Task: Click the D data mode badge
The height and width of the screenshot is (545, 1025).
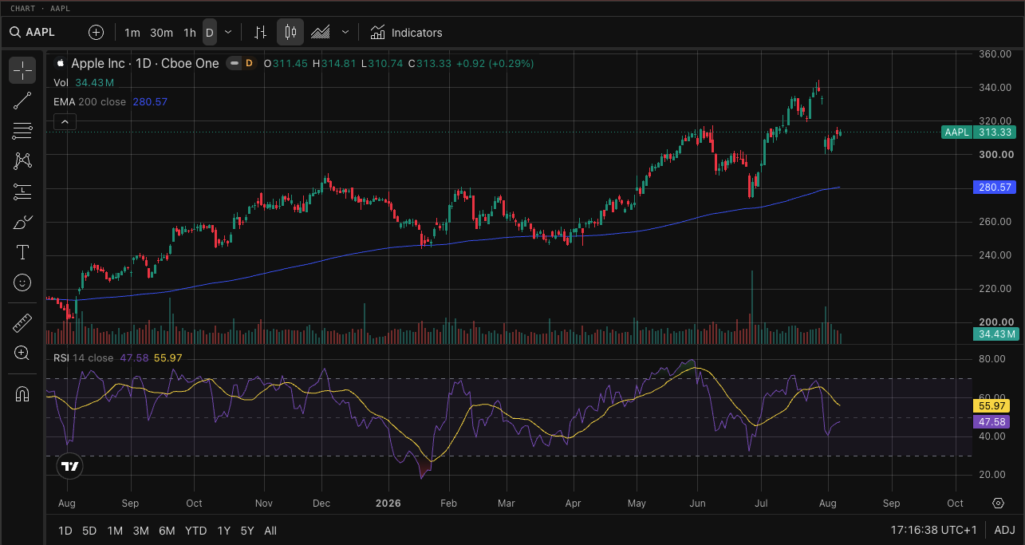Action: (x=249, y=64)
